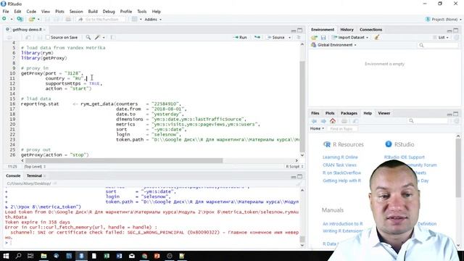
Task: Open the Home dropdown in Help pane
Action: coord(317,128)
